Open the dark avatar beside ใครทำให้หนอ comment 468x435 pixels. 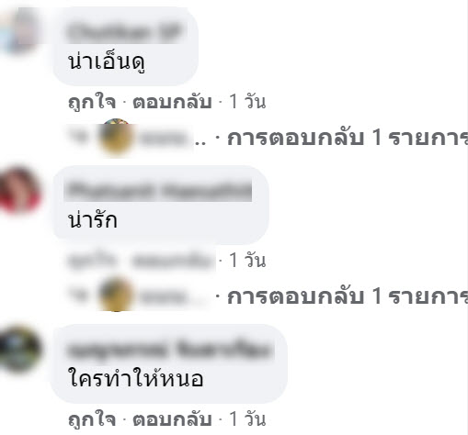[x=19, y=349]
